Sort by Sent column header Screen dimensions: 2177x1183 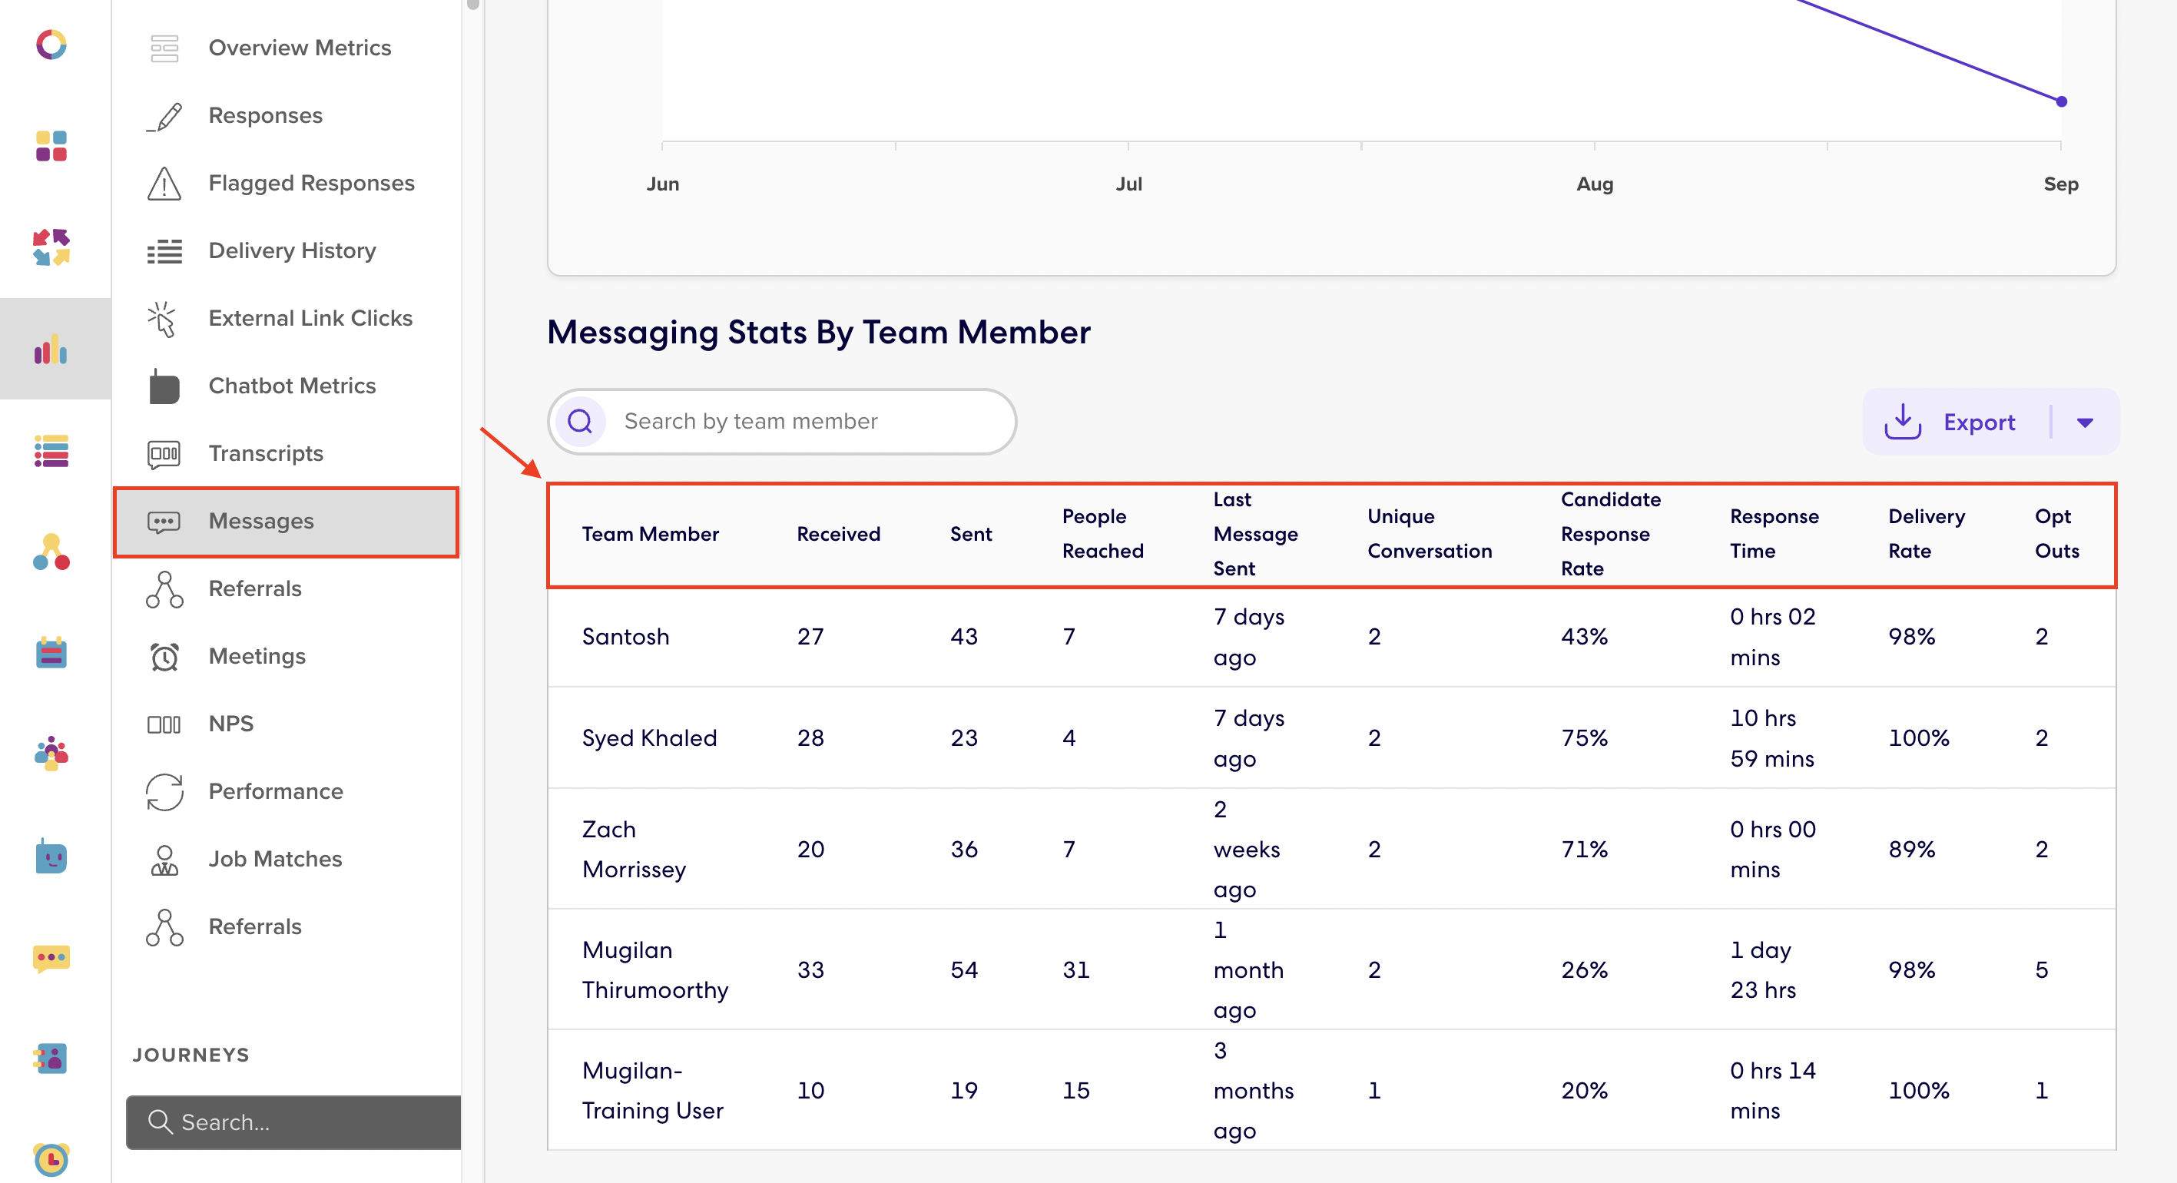(x=970, y=534)
